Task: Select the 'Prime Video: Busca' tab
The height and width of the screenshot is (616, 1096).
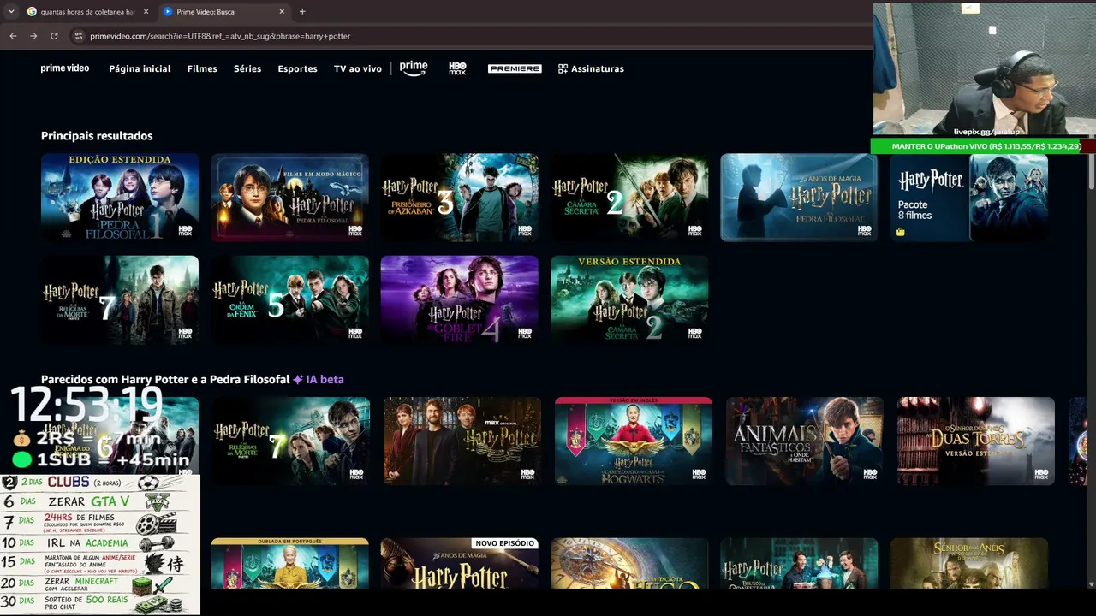Action: (224, 12)
